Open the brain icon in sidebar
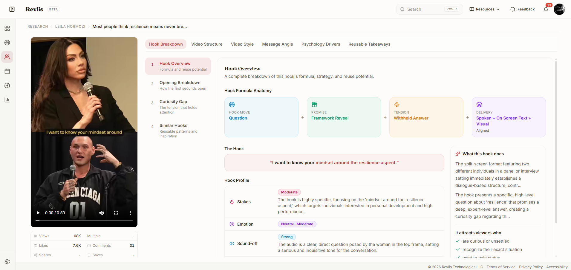The image size is (571, 270). point(7,86)
